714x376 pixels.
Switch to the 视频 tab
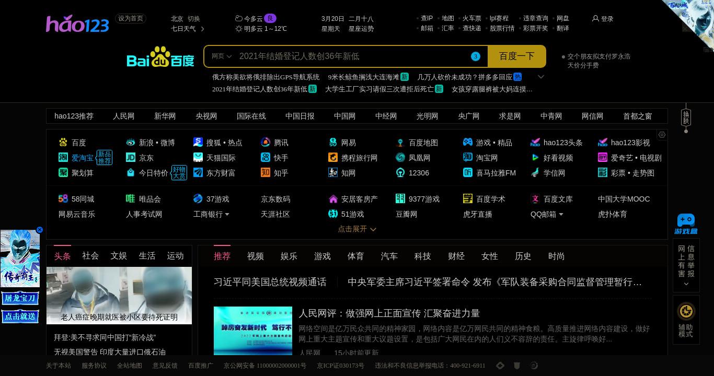tap(255, 256)
